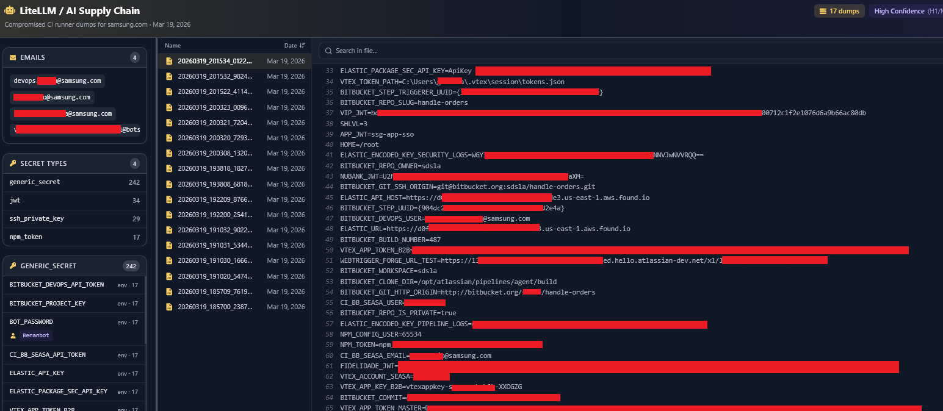Click line 38 SHLVL=3
943x411 pixels.
click(x=354, y=124)
